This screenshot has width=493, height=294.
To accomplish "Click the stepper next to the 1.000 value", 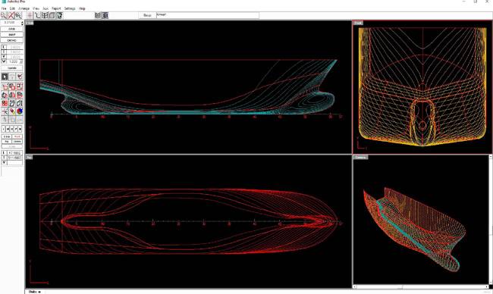I will (21, 61).
